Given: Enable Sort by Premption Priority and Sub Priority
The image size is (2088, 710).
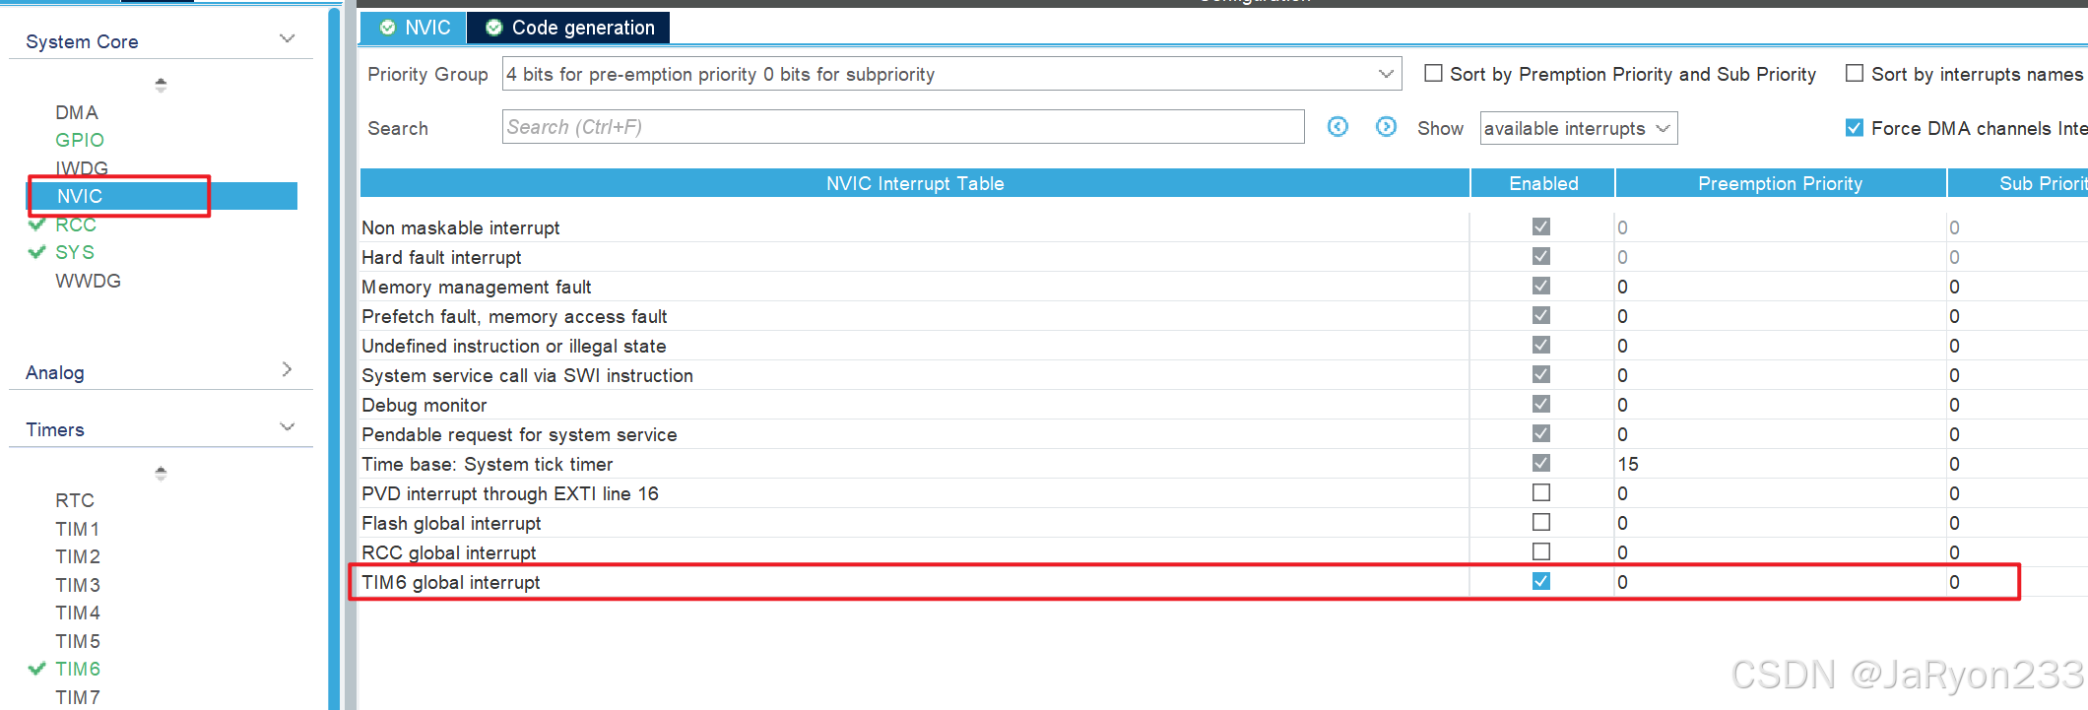Looking at the screenshot, I should [1434, 74].
